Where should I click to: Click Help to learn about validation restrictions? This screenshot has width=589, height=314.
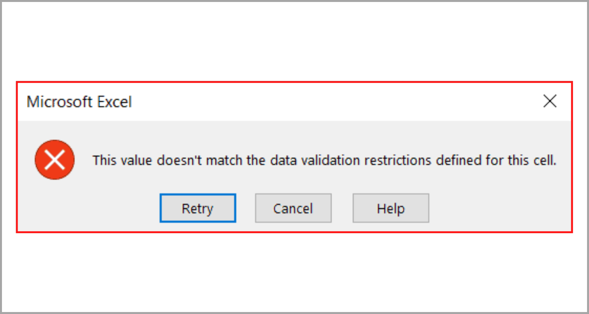pos(390,208)
